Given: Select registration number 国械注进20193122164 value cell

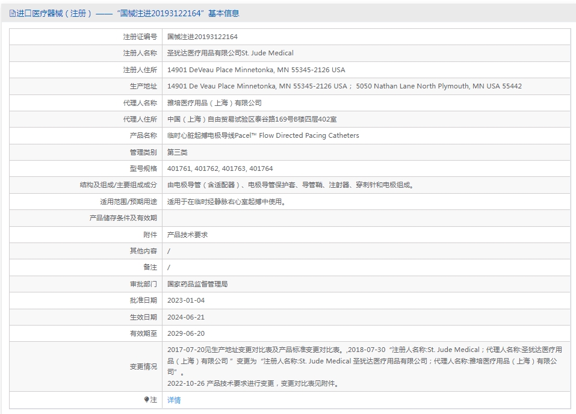Looking at the screenshot, I should coord(202,37).
